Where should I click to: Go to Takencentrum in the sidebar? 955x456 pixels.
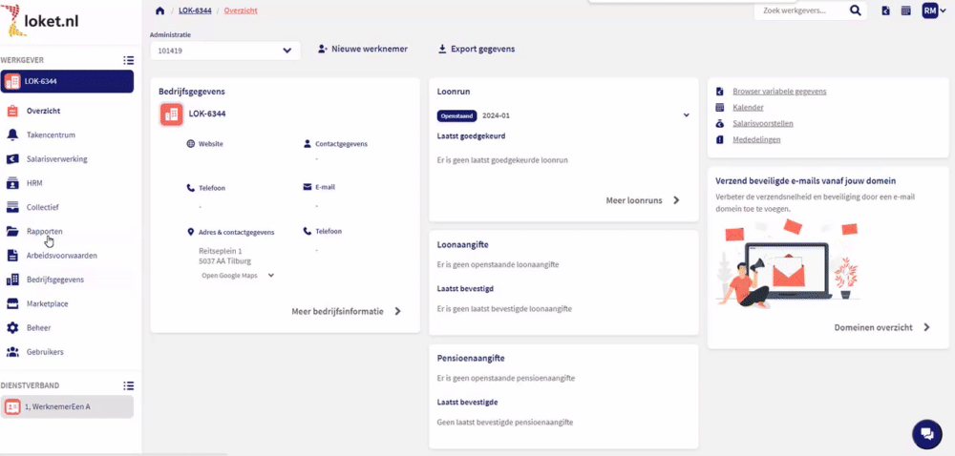51,135
